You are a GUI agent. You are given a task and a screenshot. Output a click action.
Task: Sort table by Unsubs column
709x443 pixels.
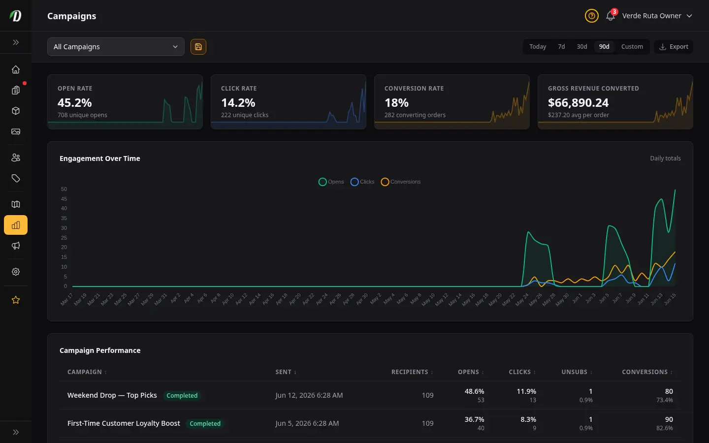click(577, 372)
